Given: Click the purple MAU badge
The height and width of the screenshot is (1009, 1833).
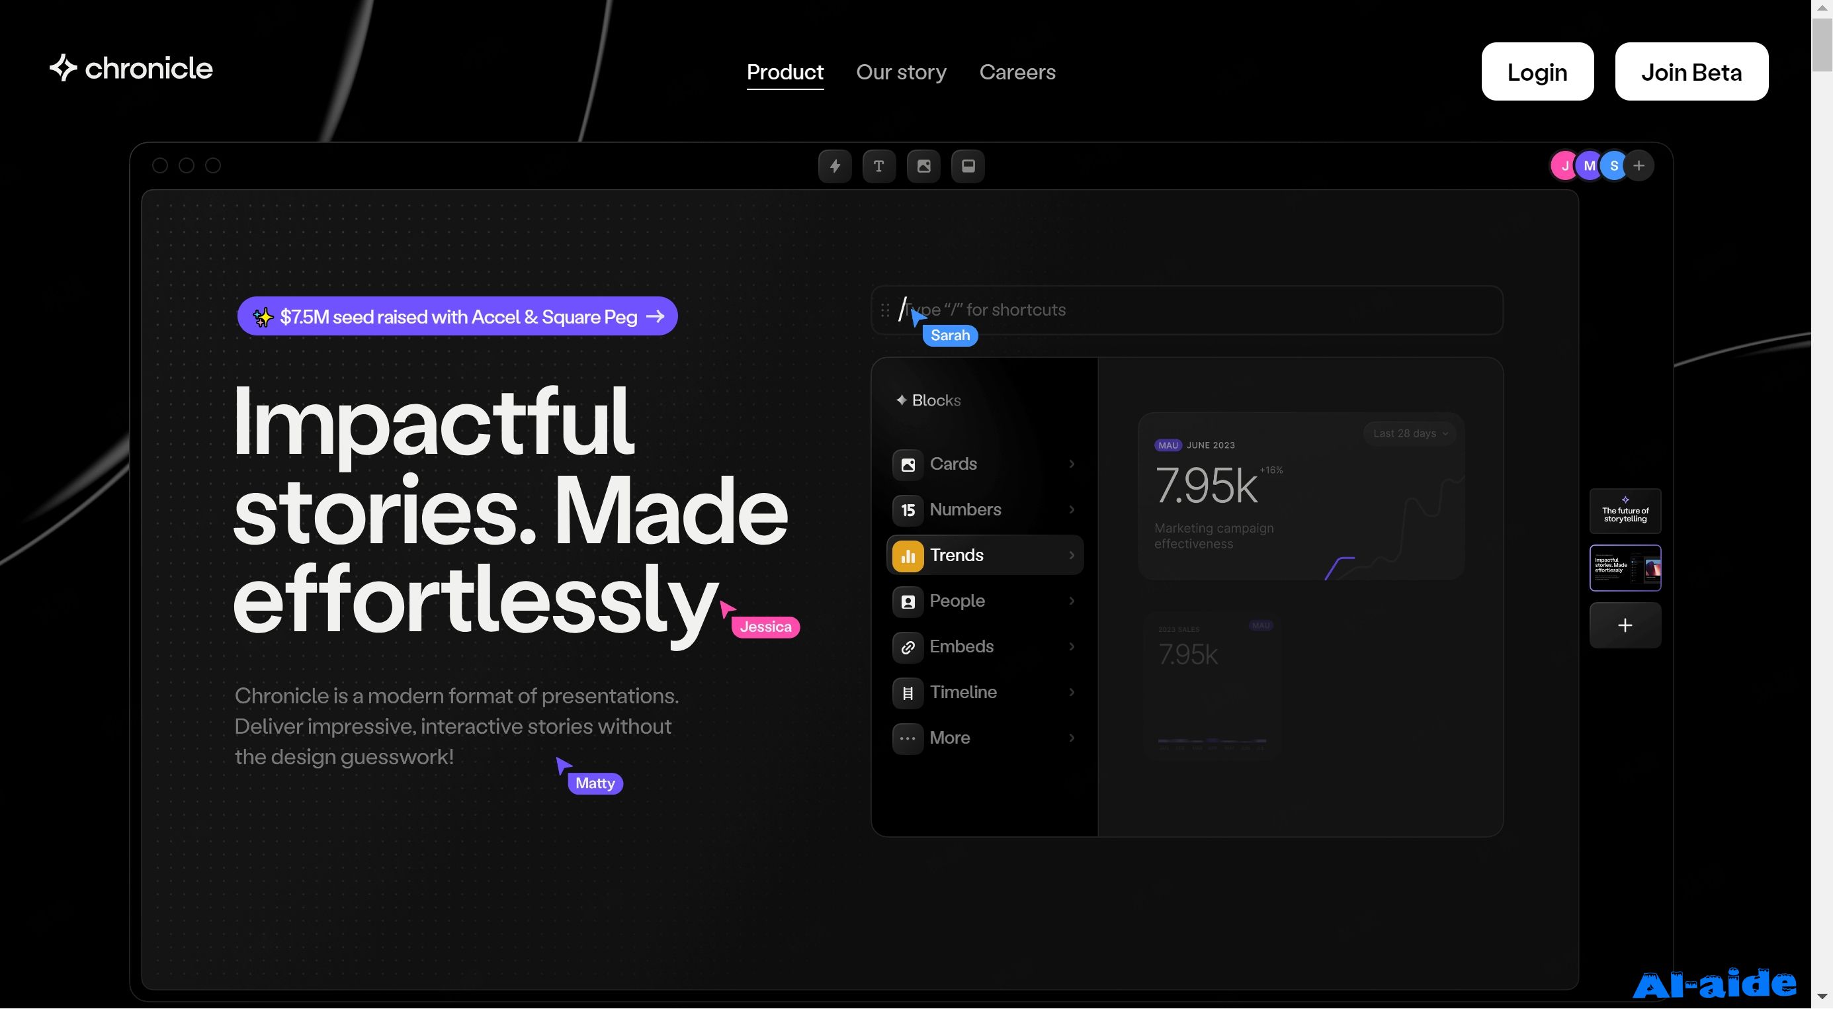Looking at the screenshot, I should 1168,445.
